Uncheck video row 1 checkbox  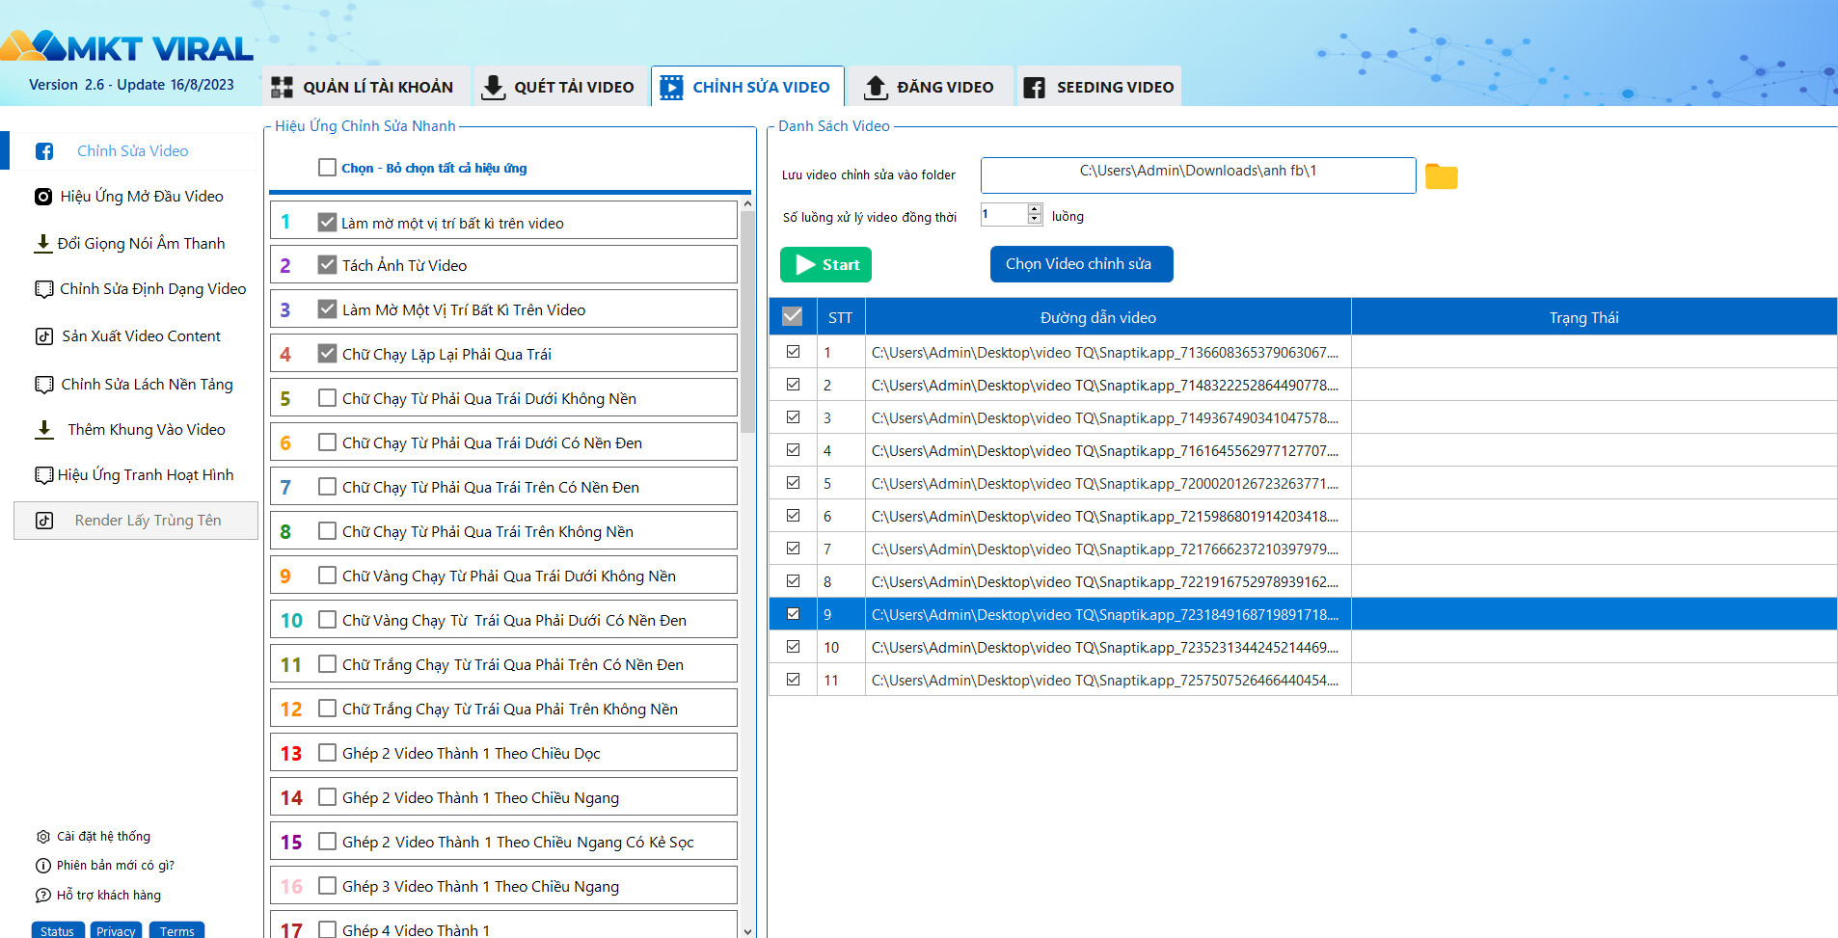point(793,352)
